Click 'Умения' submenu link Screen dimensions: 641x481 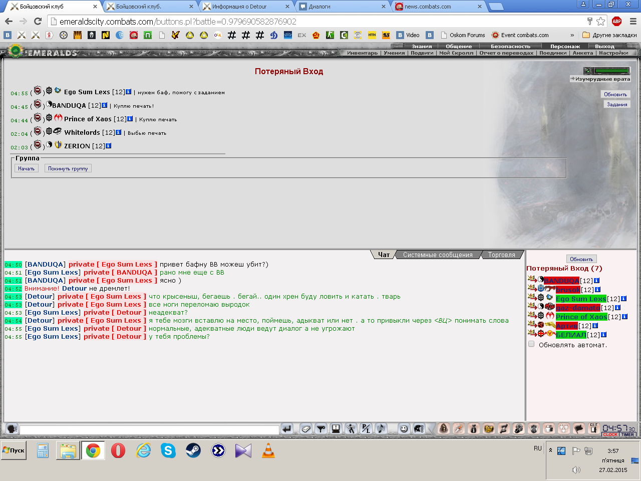[x=394, y=53]
